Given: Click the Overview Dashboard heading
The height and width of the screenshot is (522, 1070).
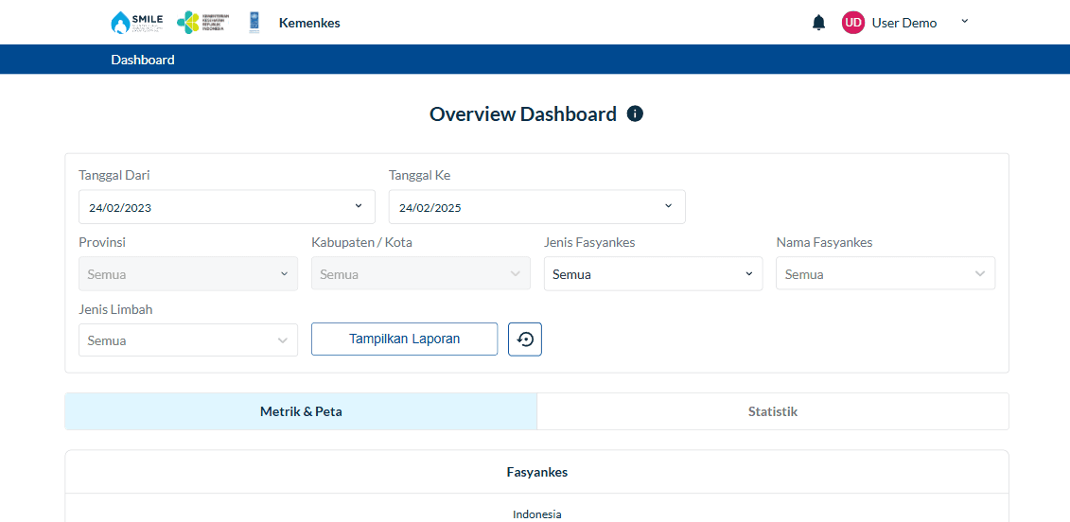Looking at the screenshot, I should (x=523, y=114).
